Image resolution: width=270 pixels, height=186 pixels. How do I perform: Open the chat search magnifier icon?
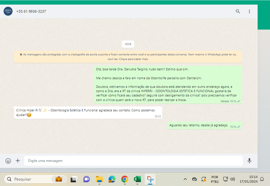[238, 11]
